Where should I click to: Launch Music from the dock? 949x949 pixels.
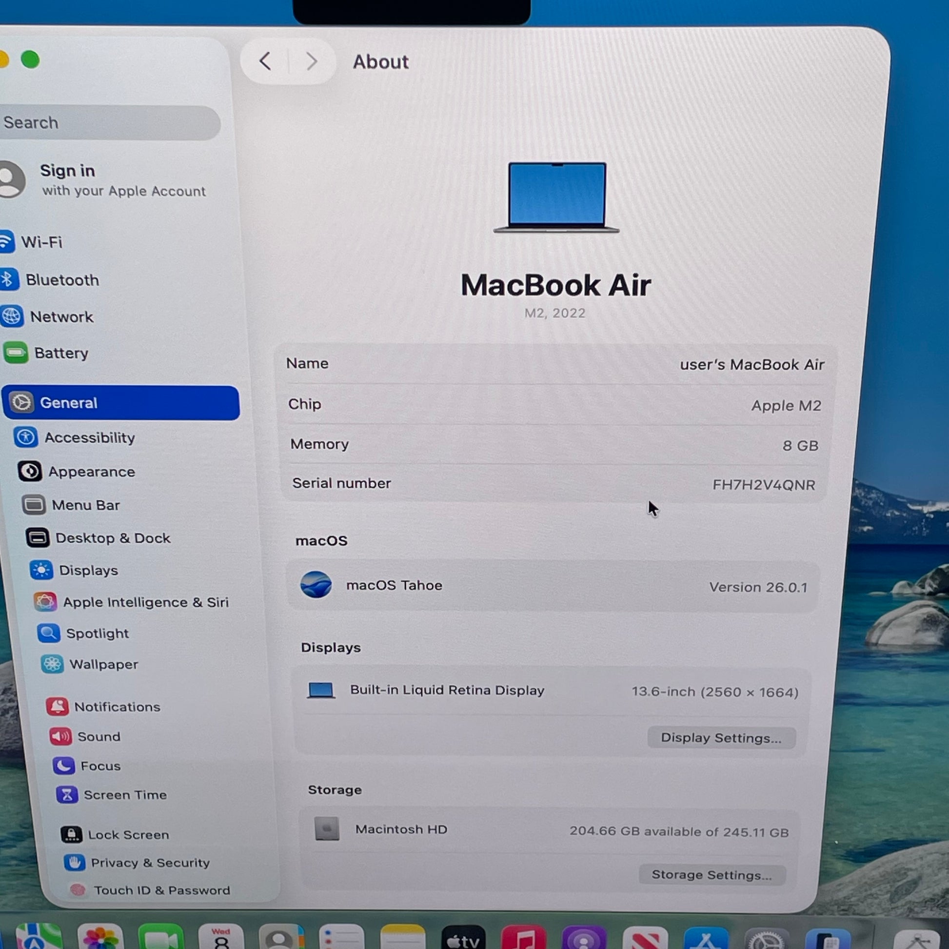pyautogui.click(x=523, y=938)
